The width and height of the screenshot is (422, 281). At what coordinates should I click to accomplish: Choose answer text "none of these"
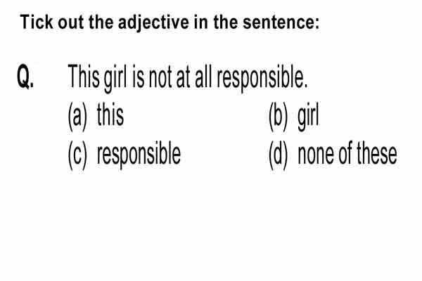[x=347, y=153]
